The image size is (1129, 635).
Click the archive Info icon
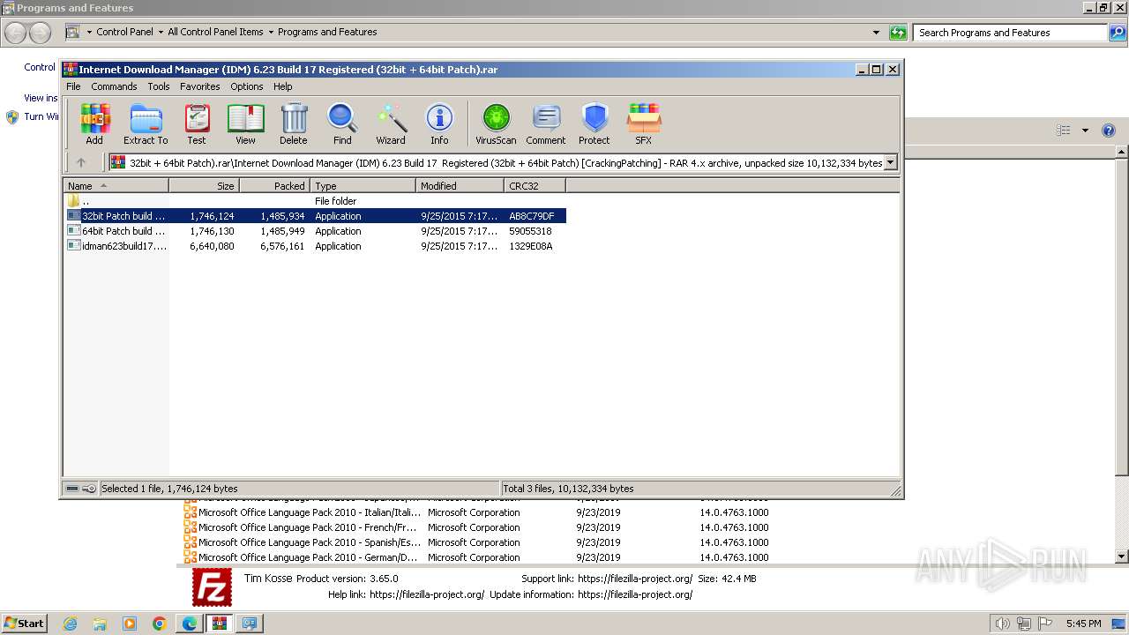click(x=439, y=124)
